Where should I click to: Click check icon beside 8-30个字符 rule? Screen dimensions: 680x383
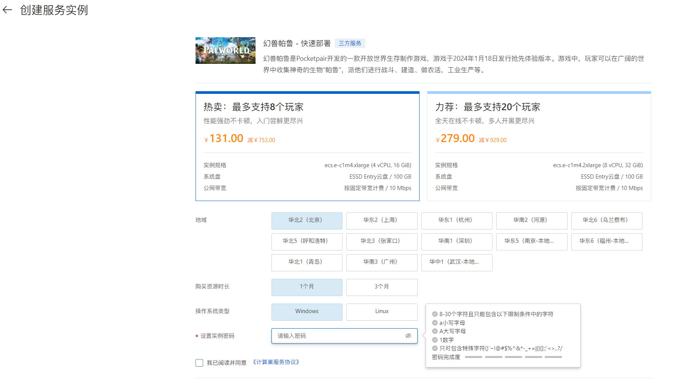pyautogui.click(x=435, y=314)
